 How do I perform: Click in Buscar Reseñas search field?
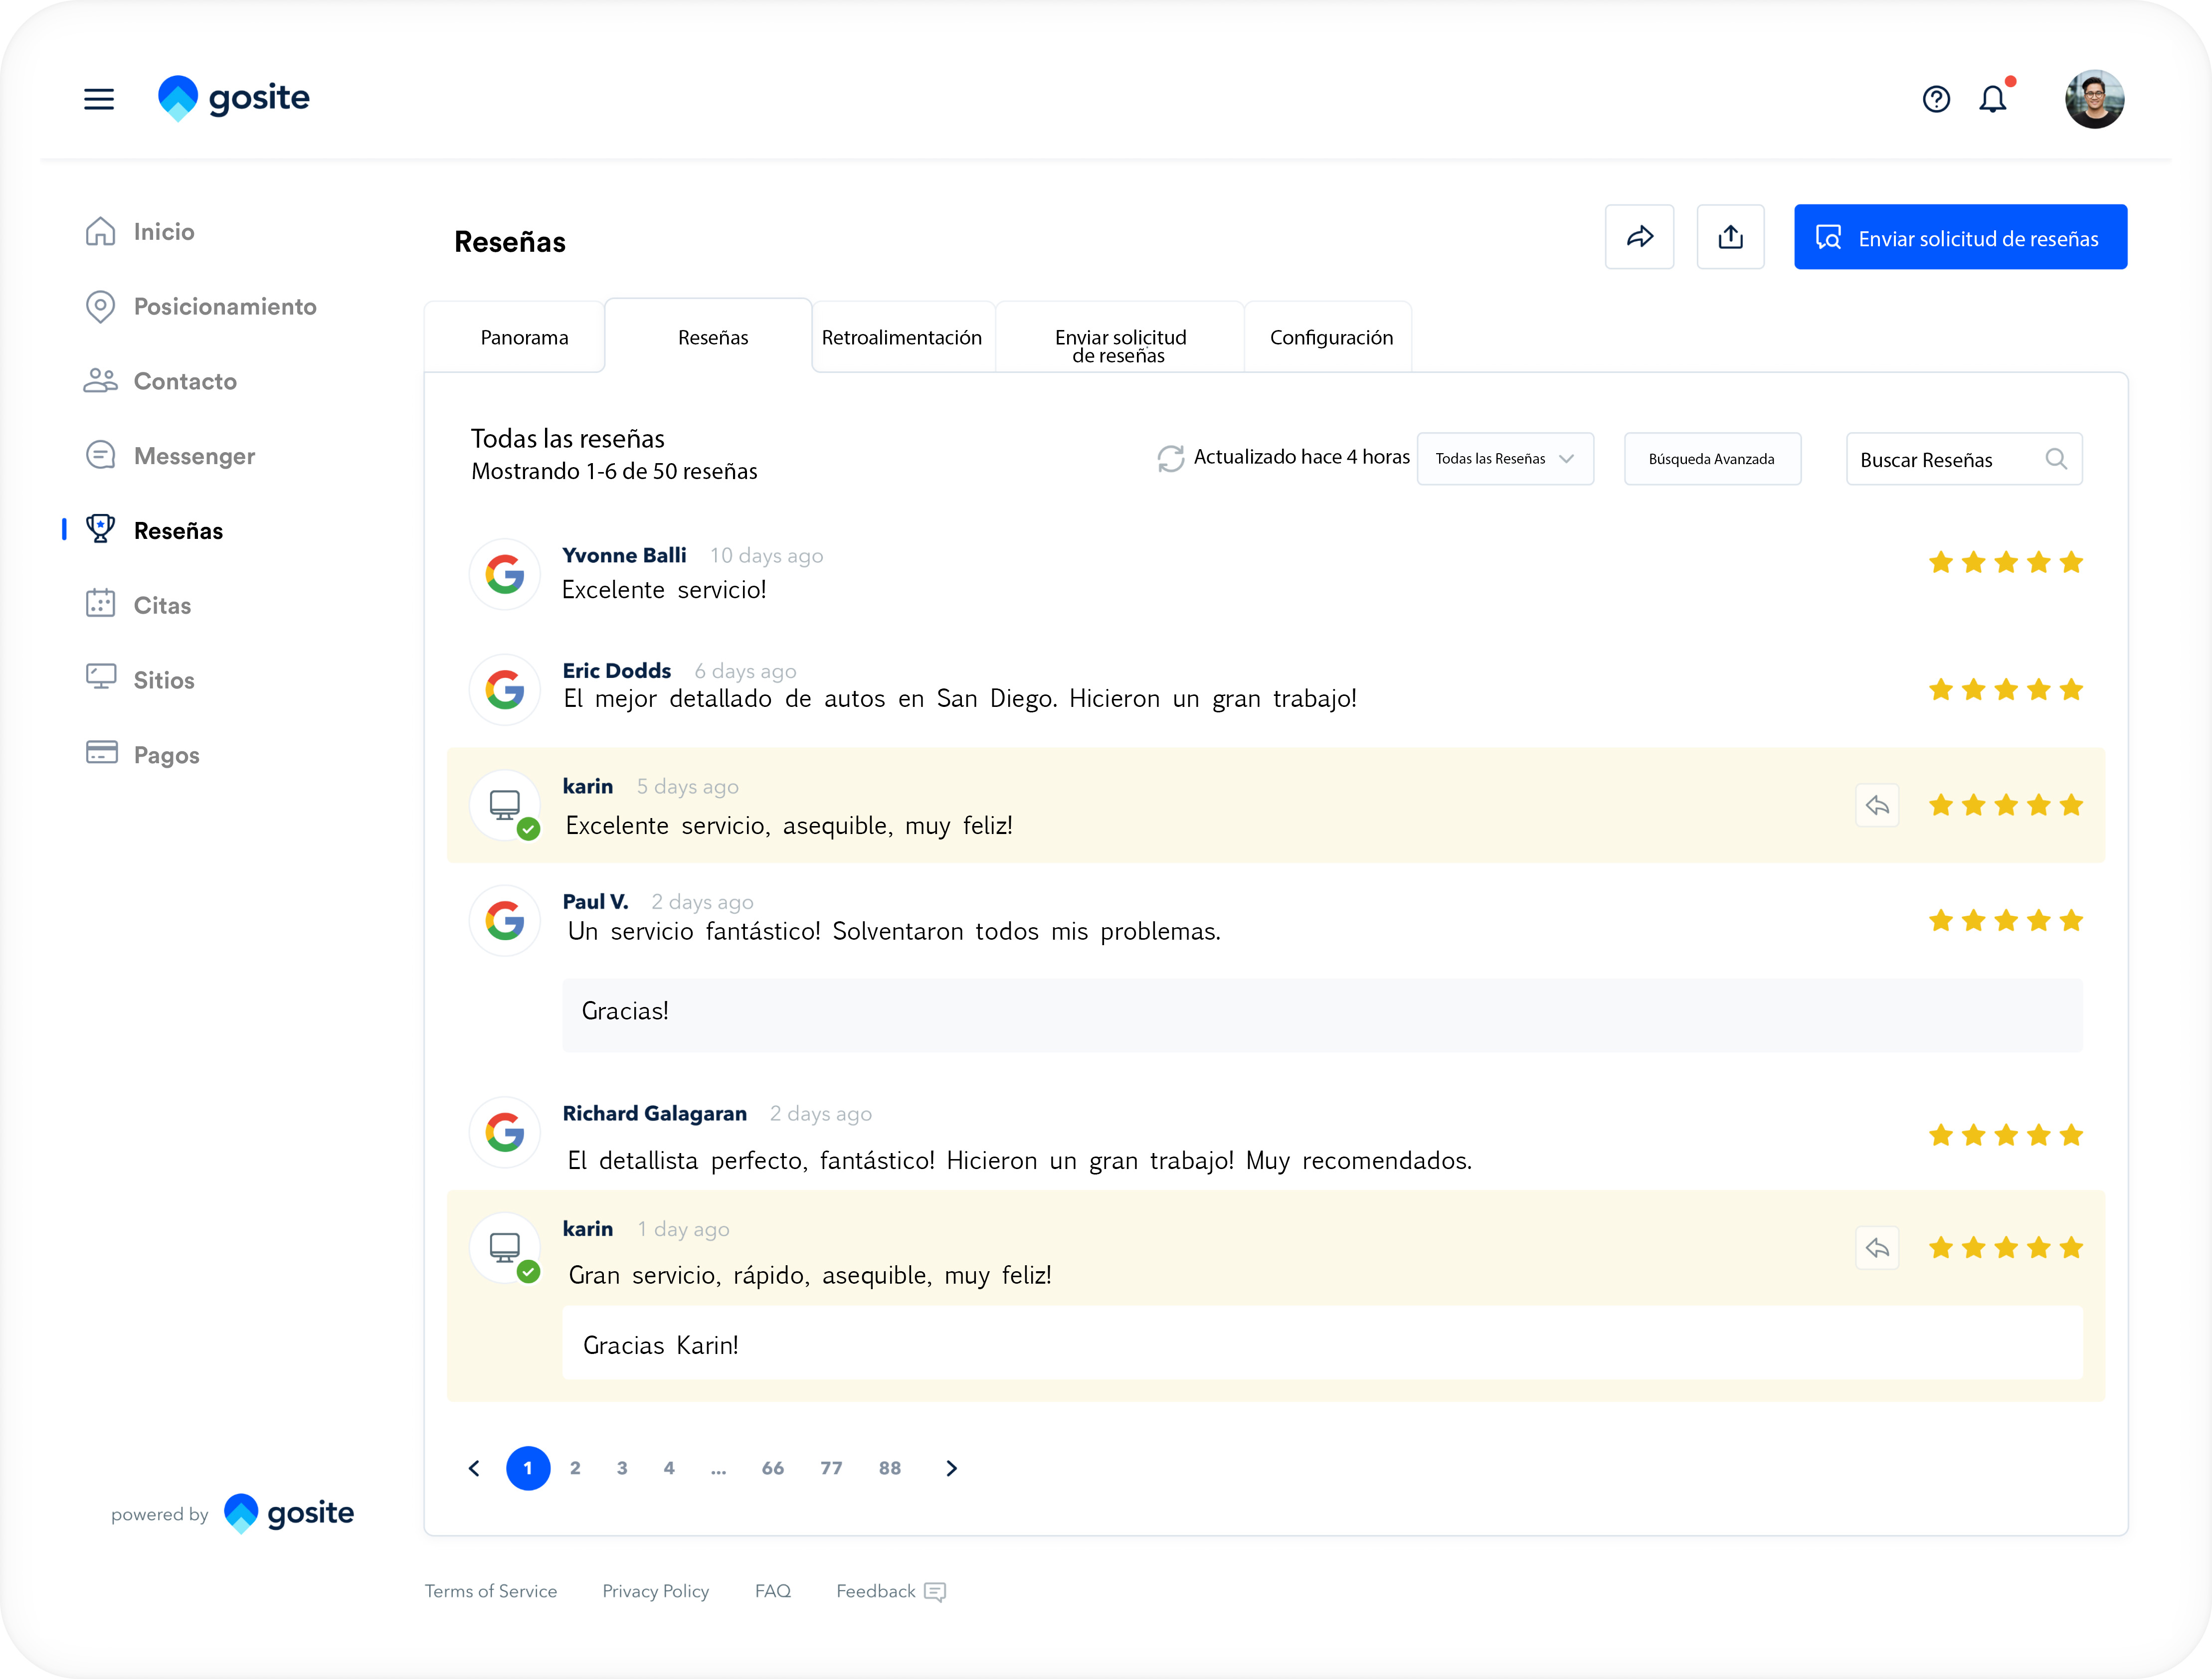[1940, 459]
